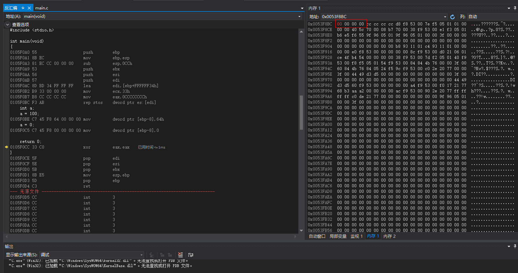Click the go-to-previous-message icon in output toolbar

point(162,255)
